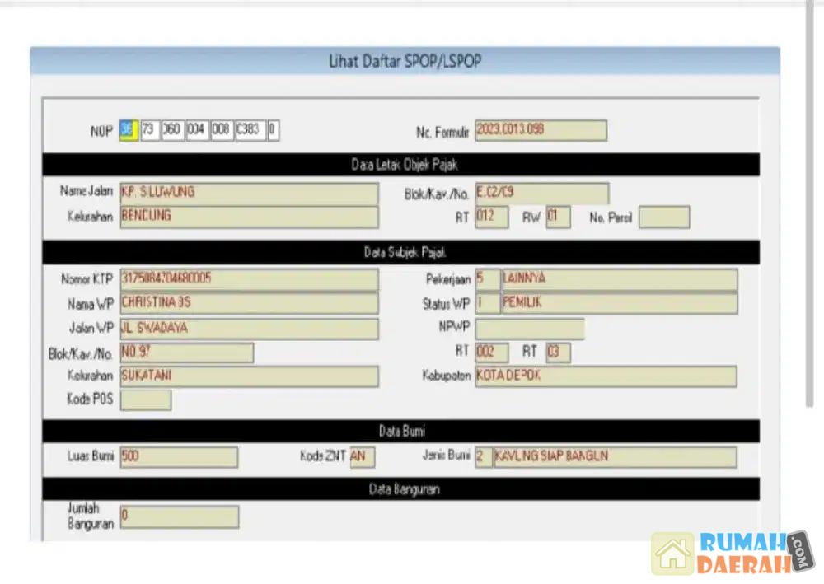
Task: Click the Rumah Daerah house logo icon
Action: click(672, 554)
